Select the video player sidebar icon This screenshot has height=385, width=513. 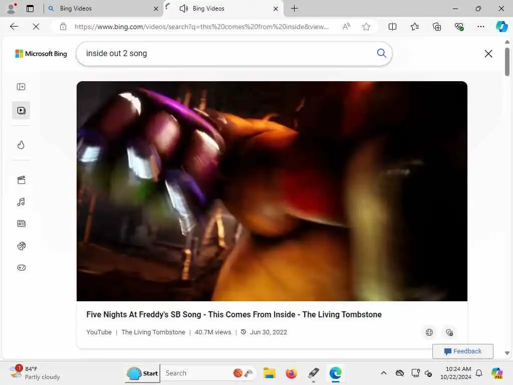click(21, 110)
